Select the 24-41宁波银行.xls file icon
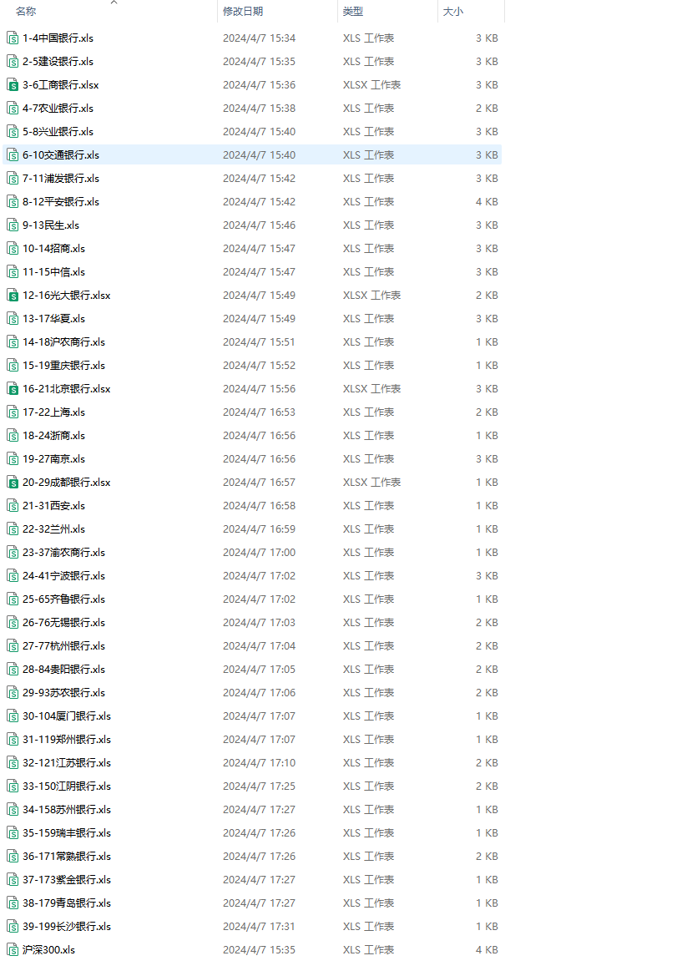677x976 pixels. click(x=13, y=575)
